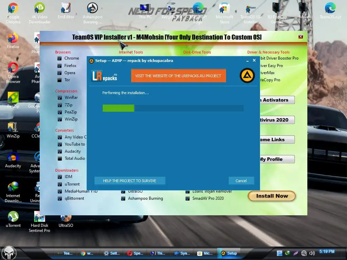Open the Activators button in TeamOS installer
Screen dimensions: 347x260
[x=277, y=100]
